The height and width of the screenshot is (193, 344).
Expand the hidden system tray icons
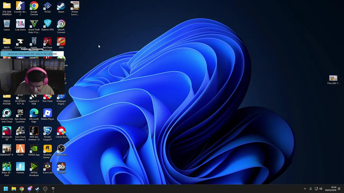[305, 189]
